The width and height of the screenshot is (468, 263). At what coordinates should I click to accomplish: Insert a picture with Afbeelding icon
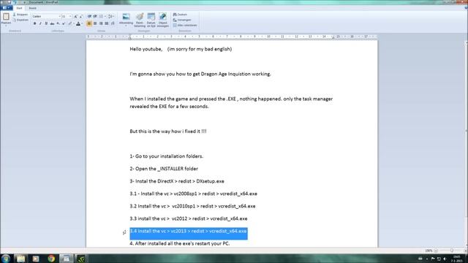coord(126,17)
